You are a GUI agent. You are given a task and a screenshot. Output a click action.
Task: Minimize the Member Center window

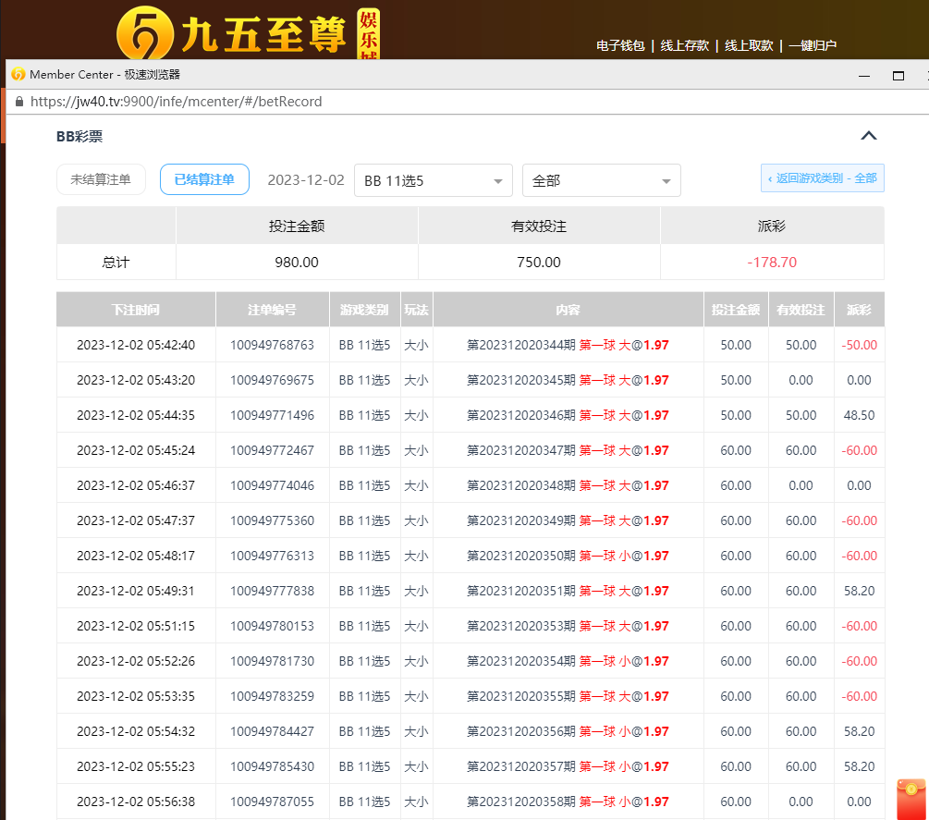(x=863, y=75)
